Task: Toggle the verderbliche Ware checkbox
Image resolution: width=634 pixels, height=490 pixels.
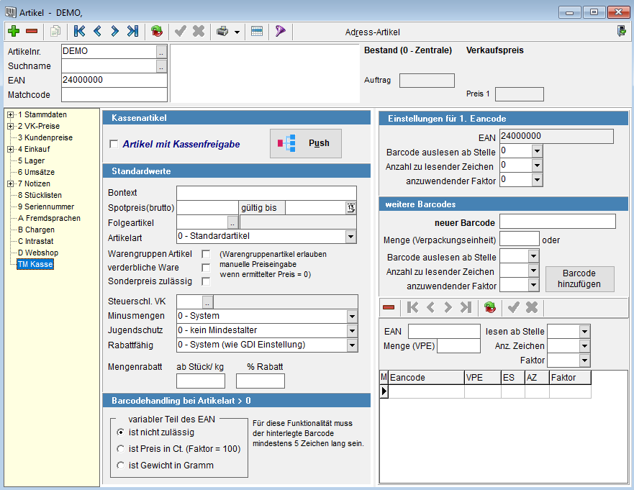Action: (206, 268)
